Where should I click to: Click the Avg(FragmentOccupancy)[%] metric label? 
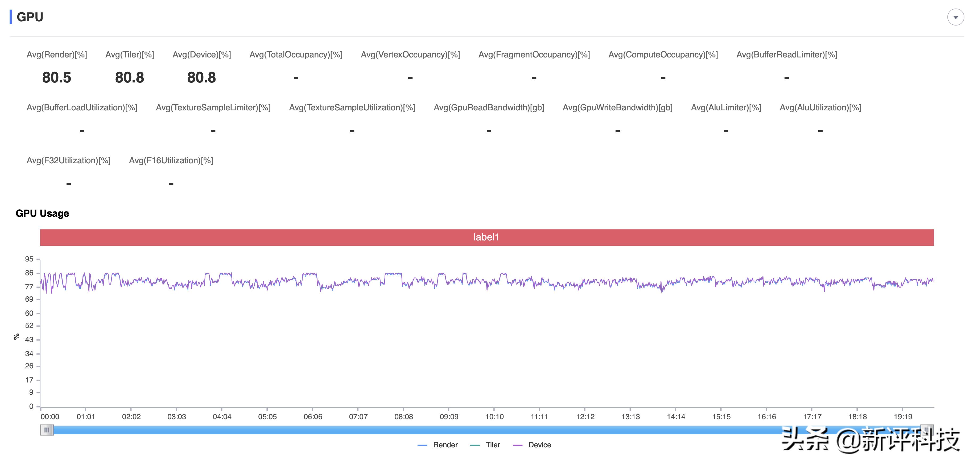point(534,55)
